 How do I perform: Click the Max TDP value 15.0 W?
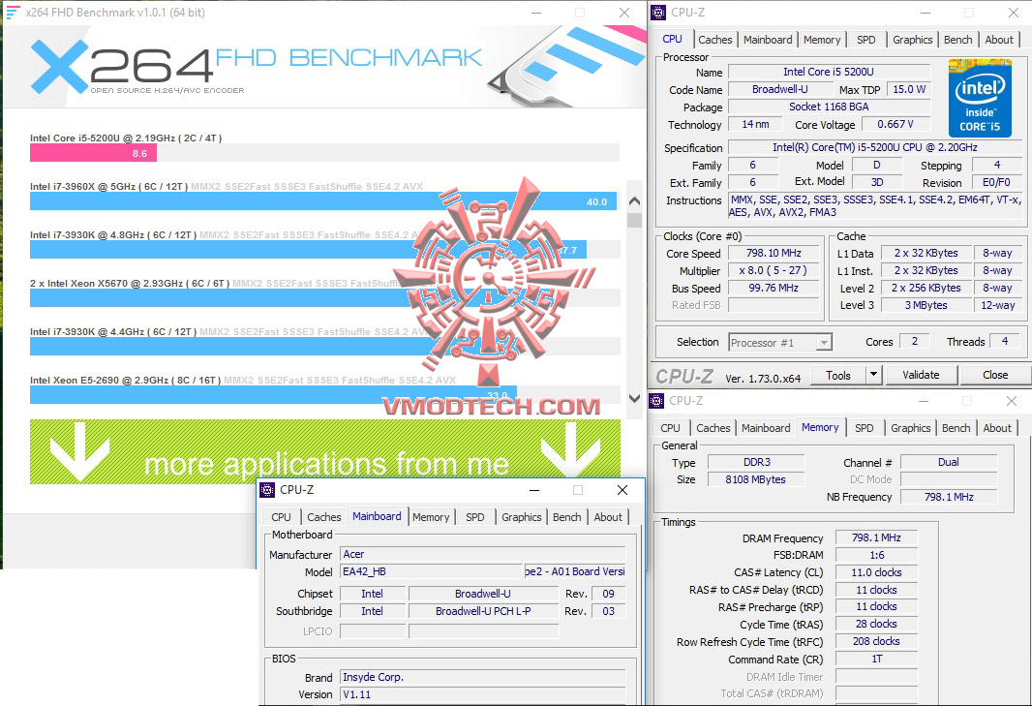point(909,89)
